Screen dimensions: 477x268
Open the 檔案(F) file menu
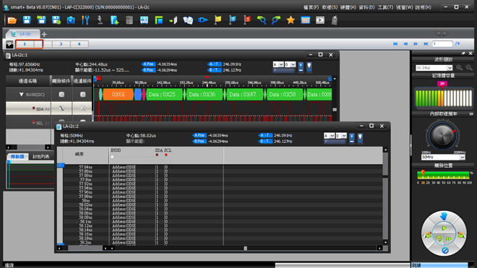(311, 7)
